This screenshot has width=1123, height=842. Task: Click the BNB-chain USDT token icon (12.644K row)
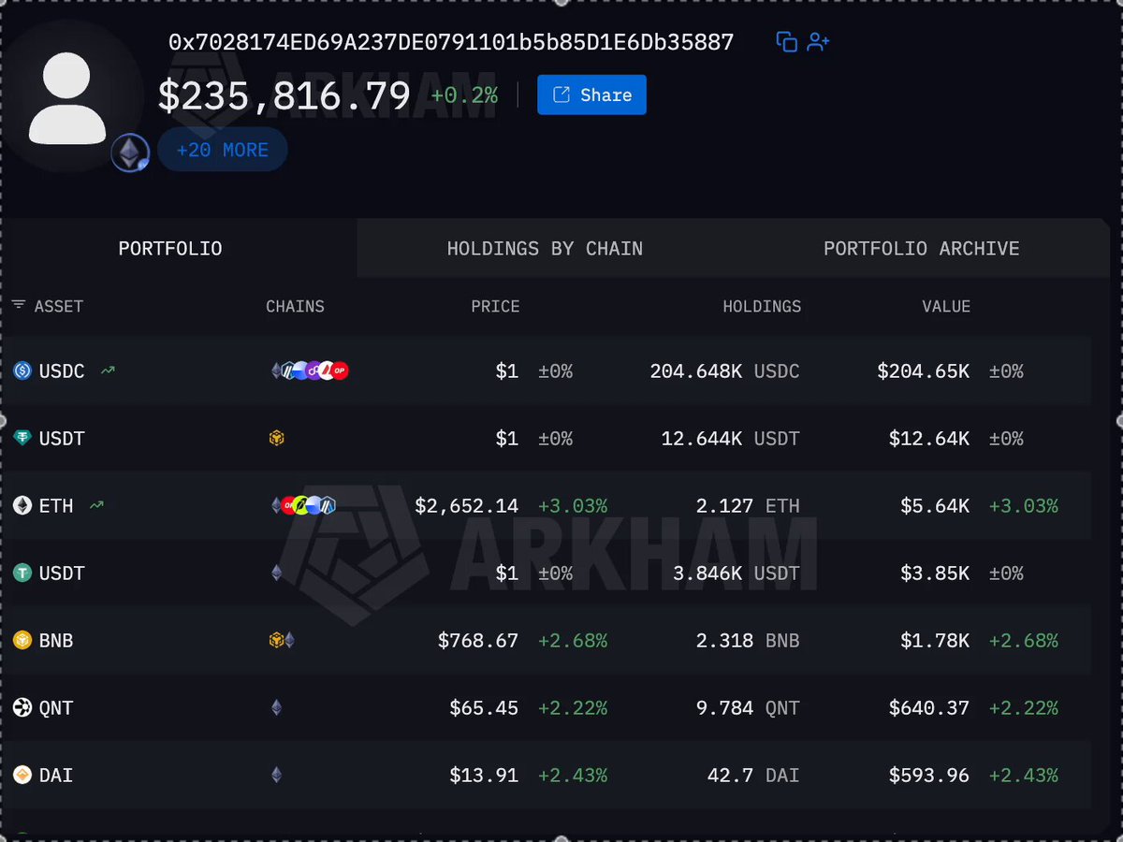(22, 439)
